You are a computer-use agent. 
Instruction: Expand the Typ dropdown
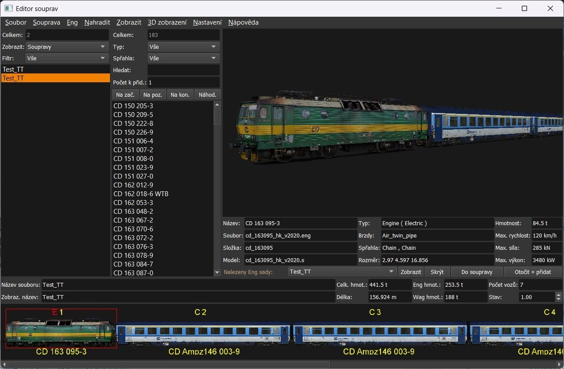coord(183,47)
